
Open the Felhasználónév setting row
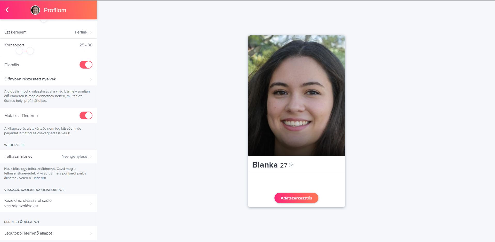48,156
